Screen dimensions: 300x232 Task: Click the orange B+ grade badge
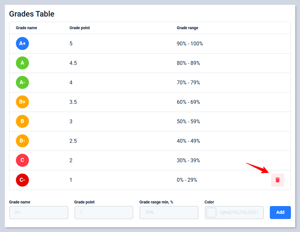tap(22, 102)
